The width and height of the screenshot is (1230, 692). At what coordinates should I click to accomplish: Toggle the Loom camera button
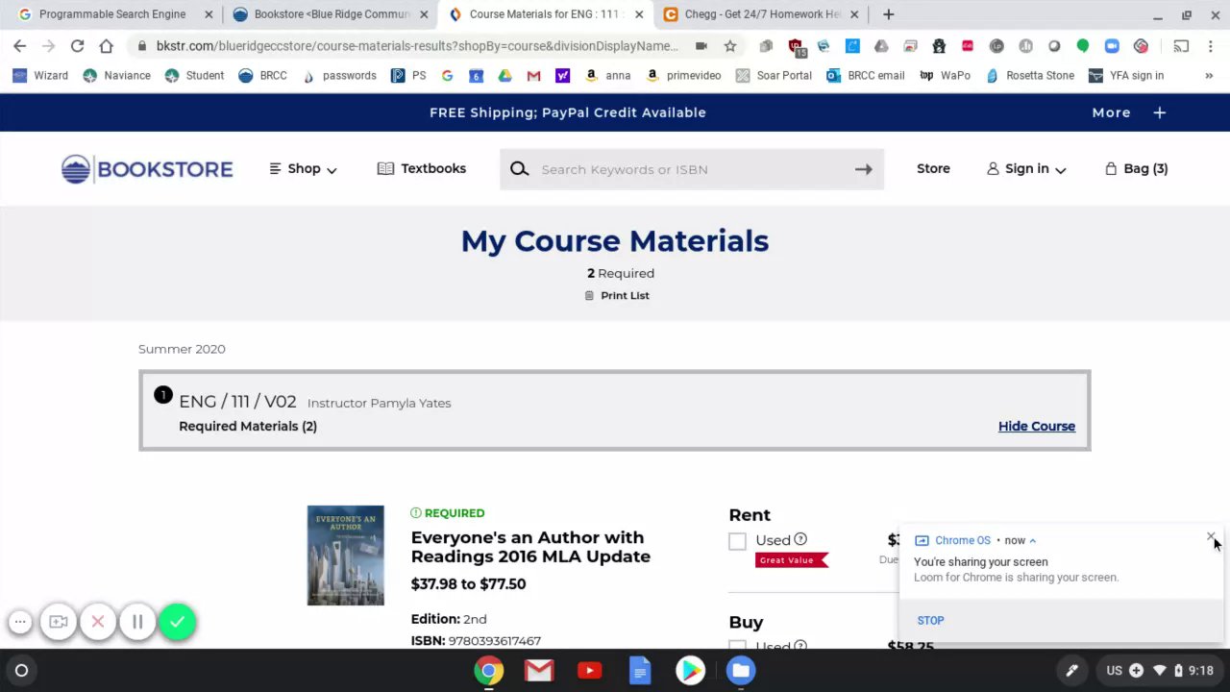pos(59,622)
